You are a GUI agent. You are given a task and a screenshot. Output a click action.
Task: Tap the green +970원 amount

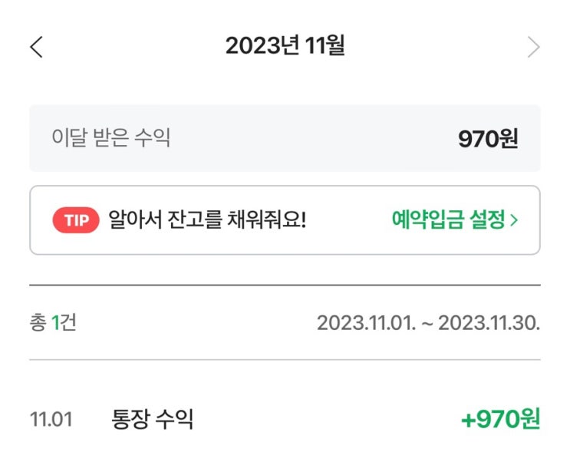(x=500, y=420)
